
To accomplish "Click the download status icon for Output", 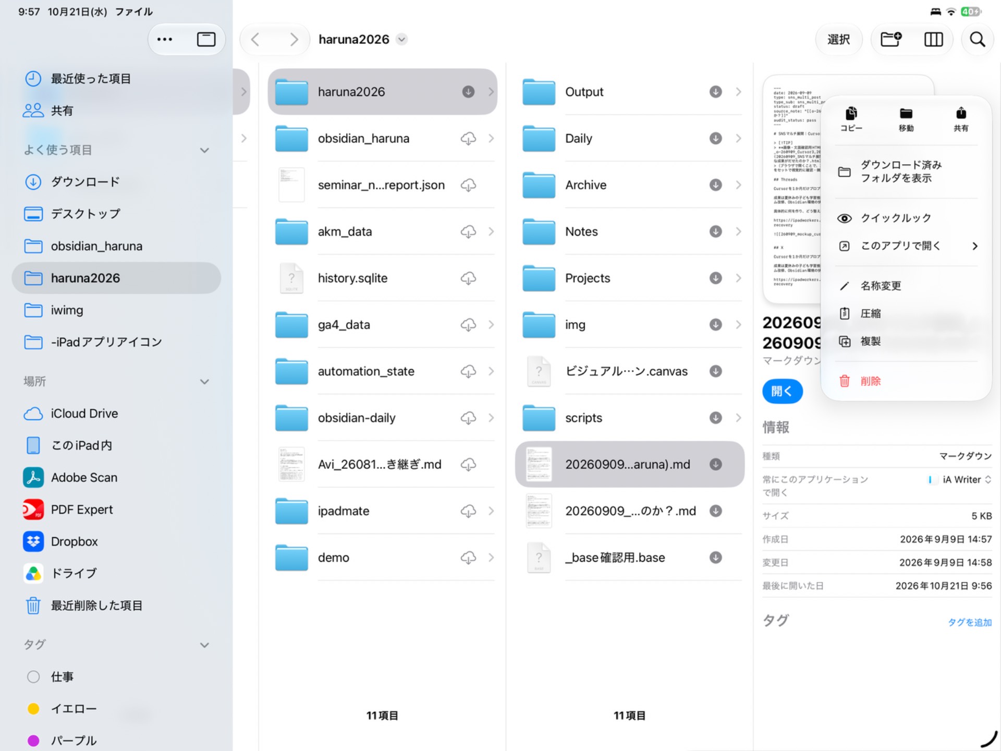I will pyautogui.click(x=715, y=92).
